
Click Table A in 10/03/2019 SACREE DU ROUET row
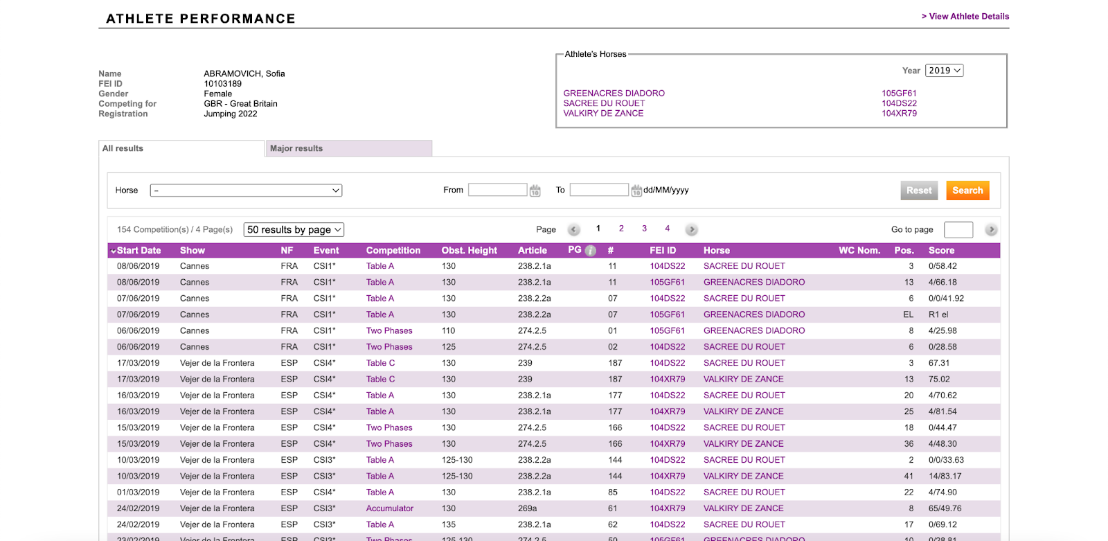point(380,460)
